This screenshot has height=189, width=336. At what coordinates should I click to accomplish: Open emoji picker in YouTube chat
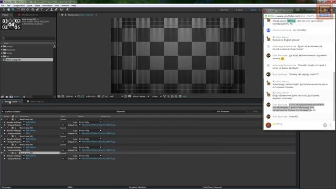(325, 125)
